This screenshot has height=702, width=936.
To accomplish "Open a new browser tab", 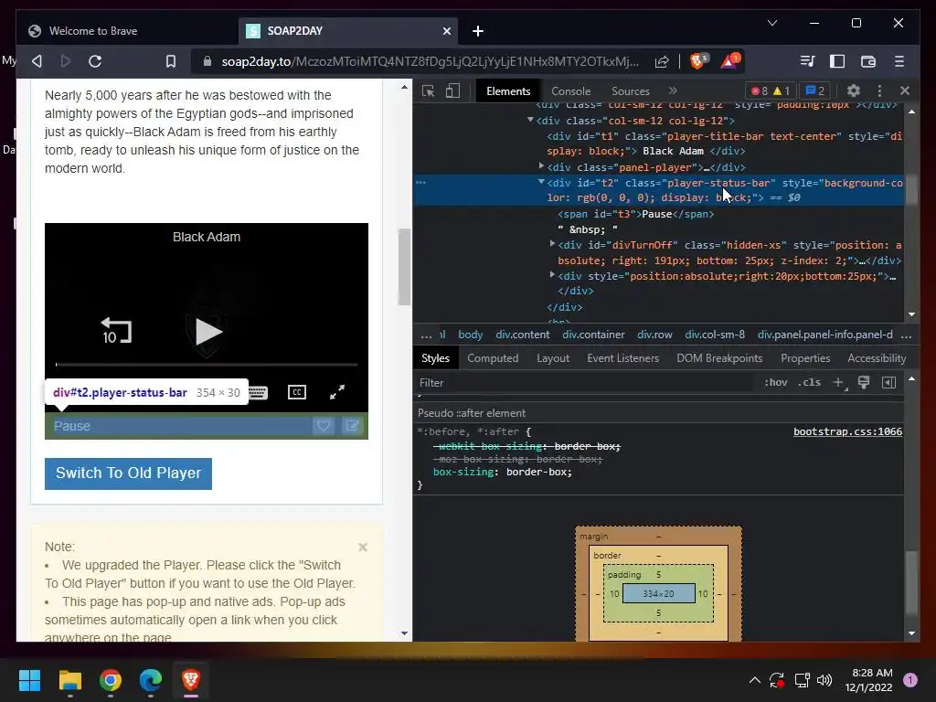I will click(x=477, y=31).
